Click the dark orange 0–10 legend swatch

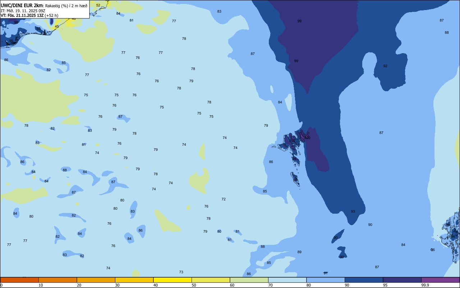click(x=19, y=280)
